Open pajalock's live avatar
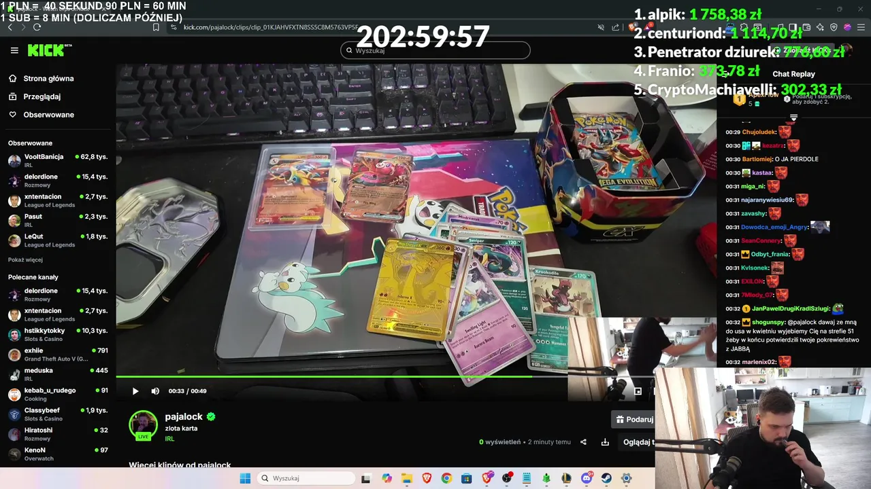Image resolution: width=871 pixels, height=489 pixels. pos(143,425)
